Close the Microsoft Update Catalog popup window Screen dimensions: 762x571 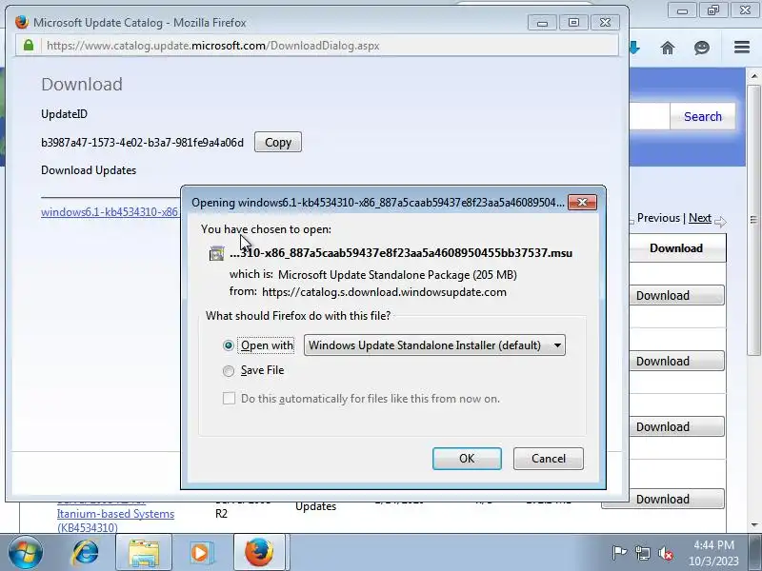point(605,22)
